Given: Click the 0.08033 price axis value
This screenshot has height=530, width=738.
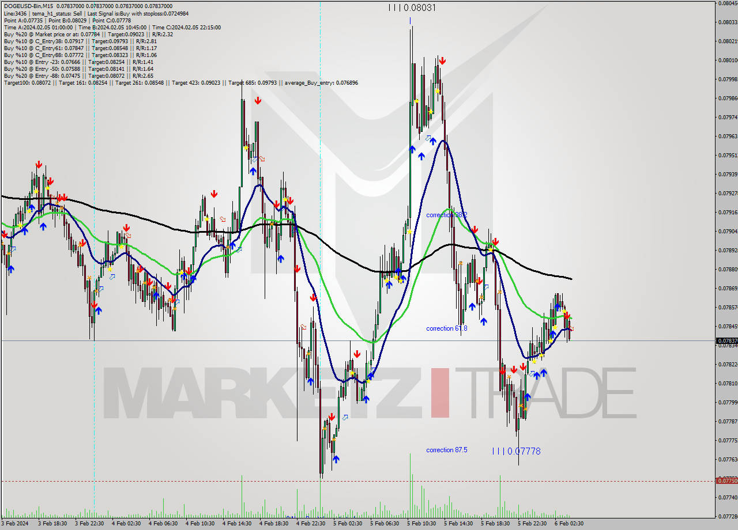Looking at the screenshot, I should tap(728, 22).
